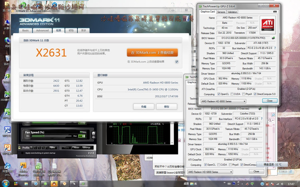This screenshot has width=300, height=187.
Task: Click Afterburner Reset button
Action: 76,147
